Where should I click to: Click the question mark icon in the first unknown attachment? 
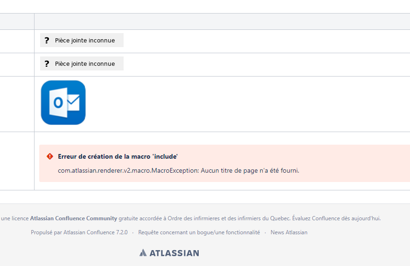click(47, 40)
